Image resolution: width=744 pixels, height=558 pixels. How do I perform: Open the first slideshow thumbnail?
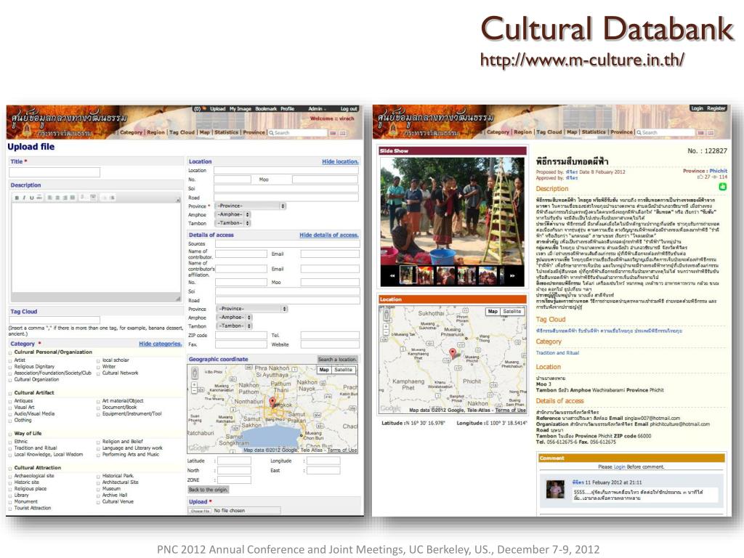(408, 275)
